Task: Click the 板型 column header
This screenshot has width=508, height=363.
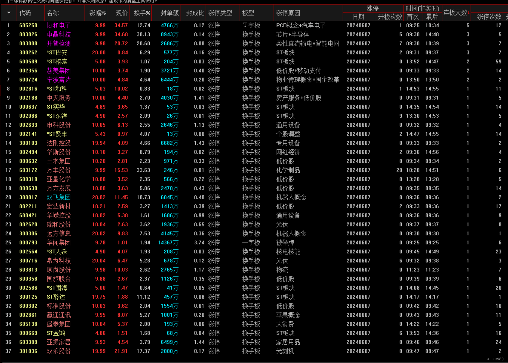Action: [x=248, y=13]
